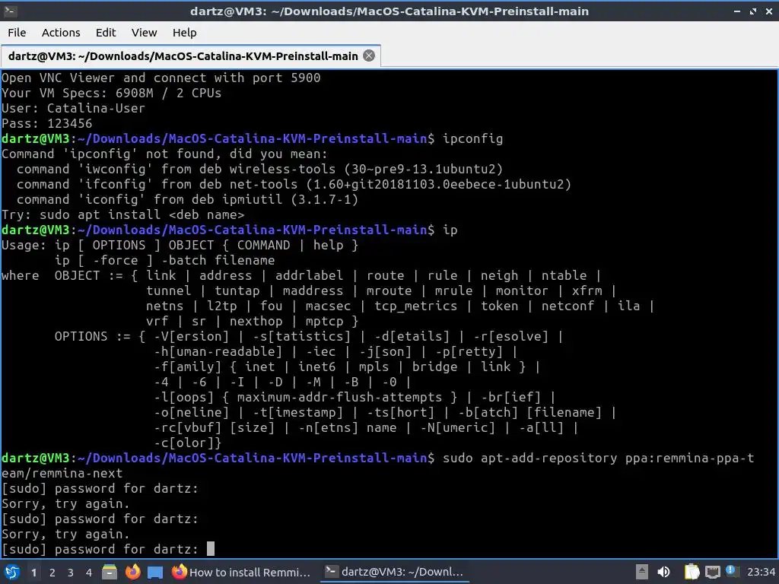Image resolution: width=779 pixels, height=584 pixels.
Task: Click 'Pass: 123456' line
Action: click(x=46, y=123)
